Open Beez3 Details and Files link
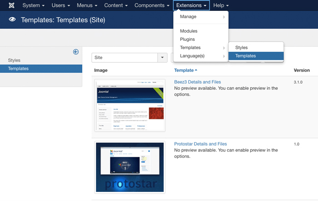 pyautogui.click(x=197, y=82)
